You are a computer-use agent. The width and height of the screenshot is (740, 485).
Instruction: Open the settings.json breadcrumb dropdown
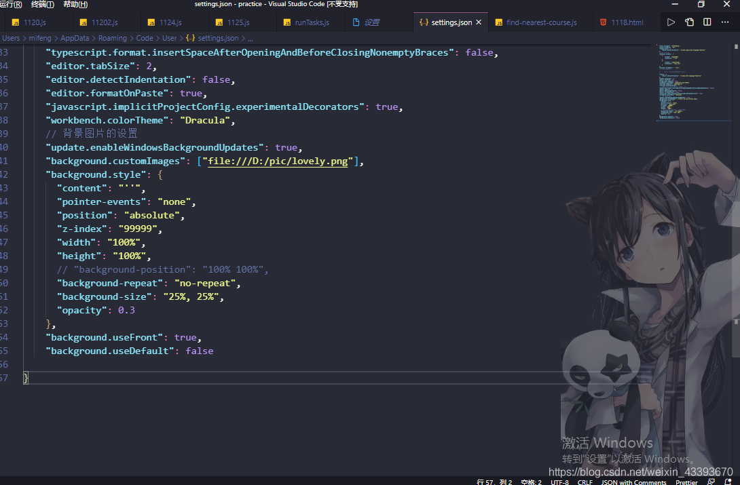pos(212,38)
